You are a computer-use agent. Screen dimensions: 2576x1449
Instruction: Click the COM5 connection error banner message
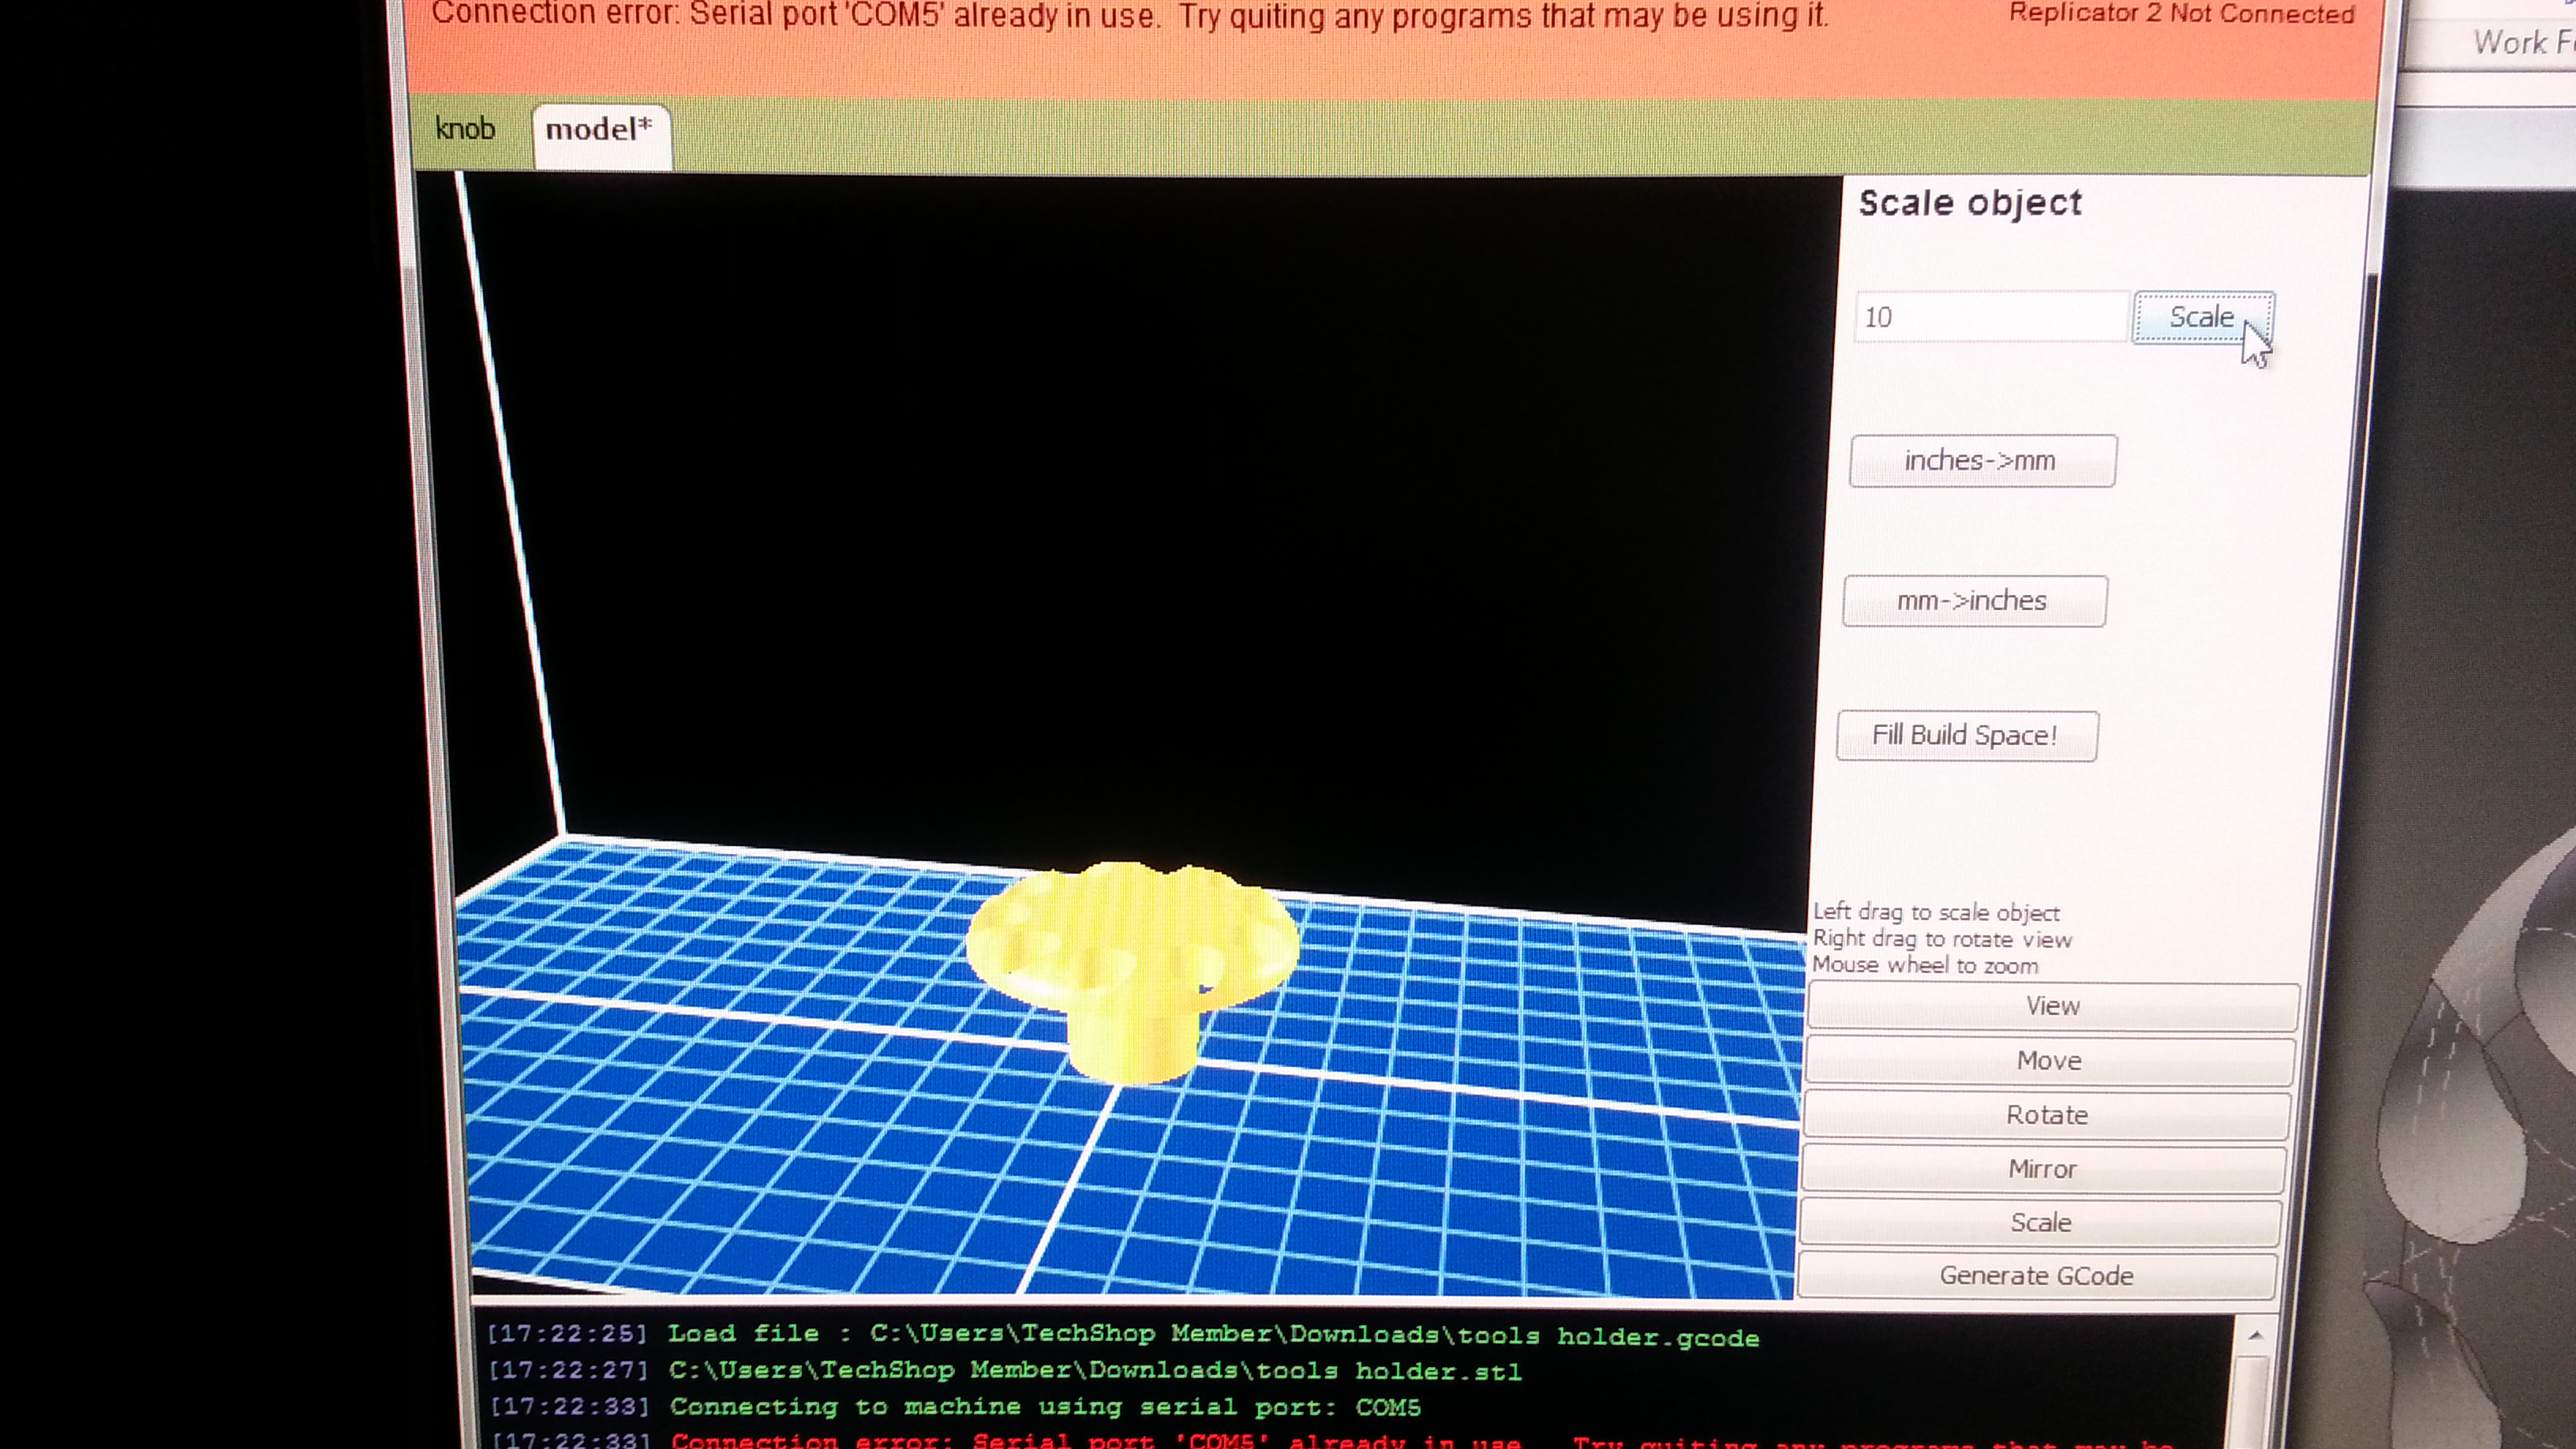[1130, 15]
